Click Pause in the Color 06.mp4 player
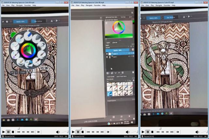The width and height of the screenshot is (209, 139). click(x=78, y=132)
